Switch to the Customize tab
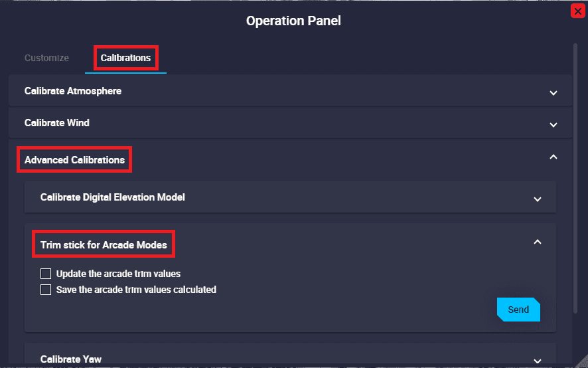 [46, 58]
